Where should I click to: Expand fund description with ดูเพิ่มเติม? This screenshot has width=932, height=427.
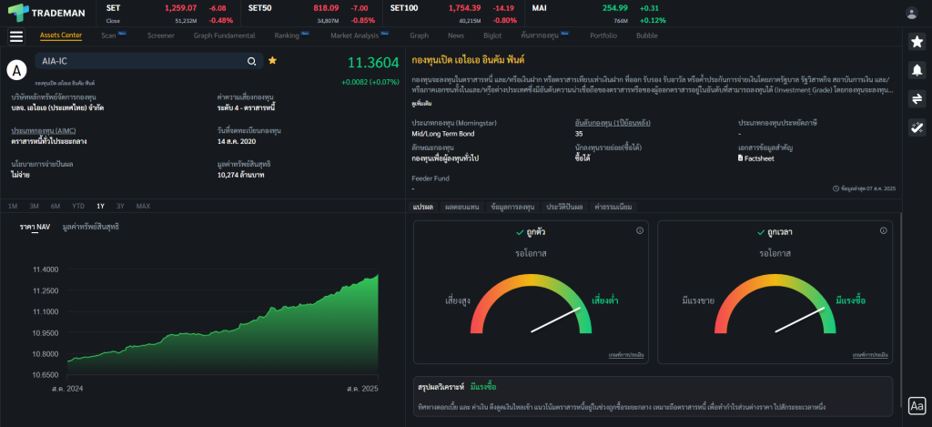click(422, 105)
